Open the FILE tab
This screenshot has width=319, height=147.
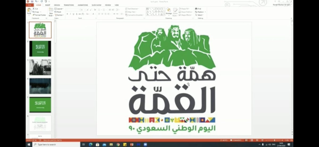30,5
